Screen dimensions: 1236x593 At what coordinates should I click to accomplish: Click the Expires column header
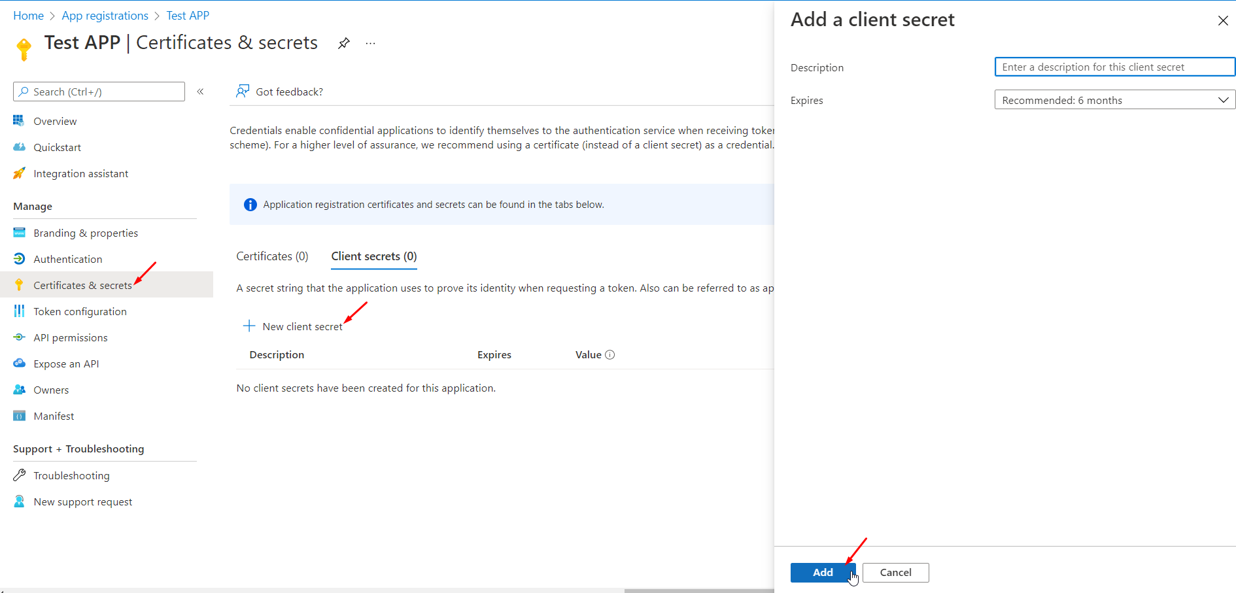coord(494,355)
